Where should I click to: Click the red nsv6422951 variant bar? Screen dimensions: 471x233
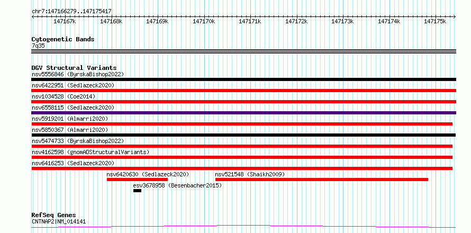click(243, 91)
